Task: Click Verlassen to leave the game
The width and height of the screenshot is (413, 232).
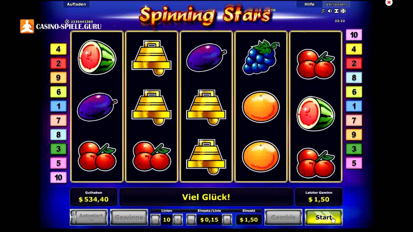Action: click(x=336, y=4)
